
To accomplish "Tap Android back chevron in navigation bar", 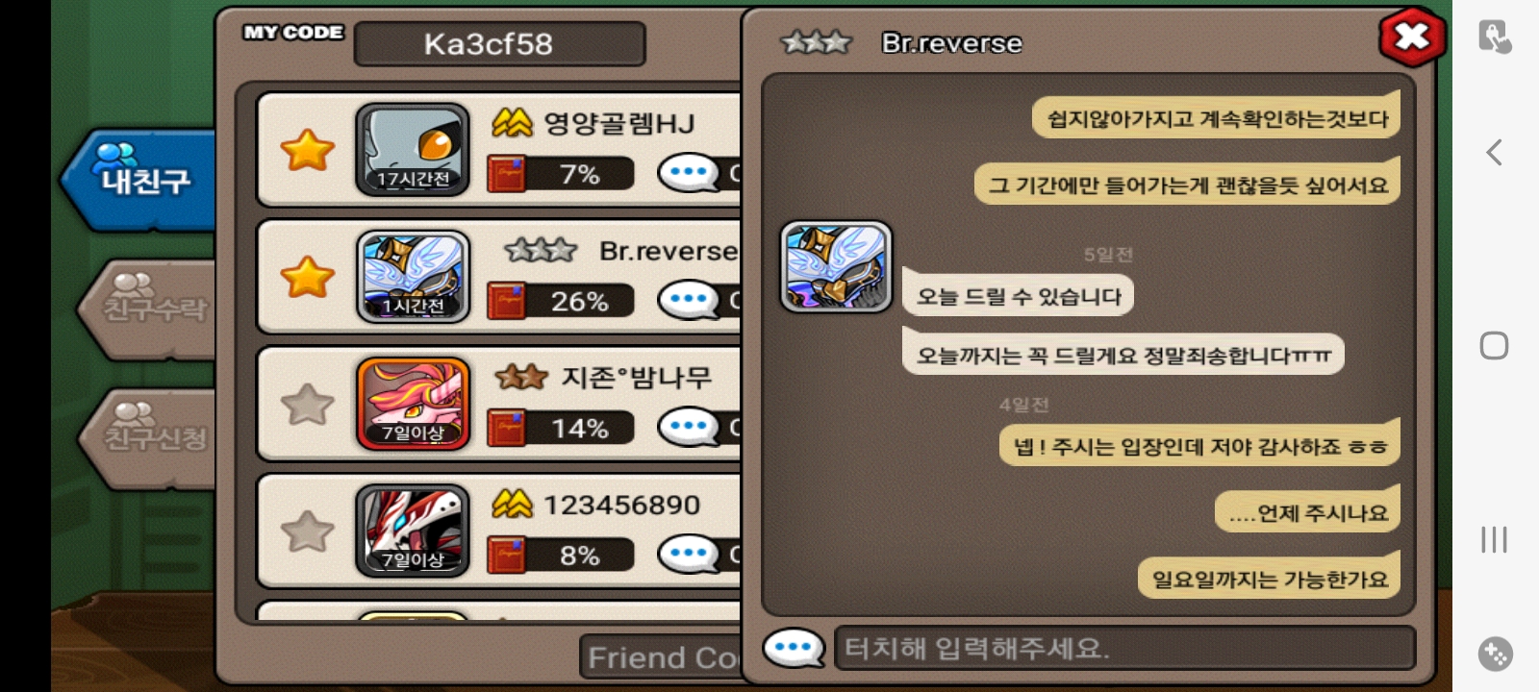I will 1494,152.
